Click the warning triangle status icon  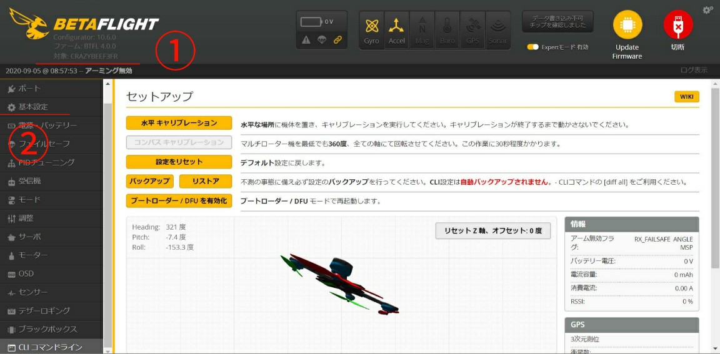(306, 40)
